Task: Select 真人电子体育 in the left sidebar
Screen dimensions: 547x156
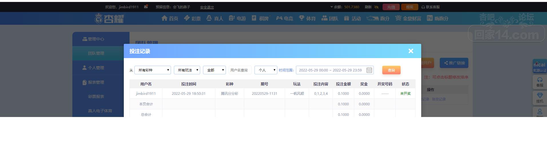Action: [101, 111]
